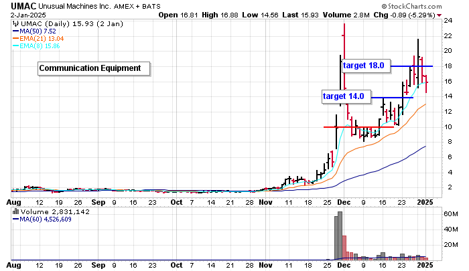Screen dimensions: 469x271
Task: Select the EMA(8) 15.86 legend entry
Action: coord(36,46)
